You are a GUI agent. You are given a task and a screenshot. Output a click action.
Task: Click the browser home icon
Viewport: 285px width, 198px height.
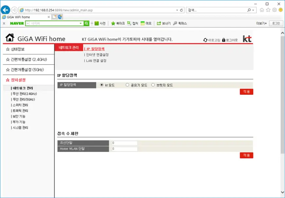[x=262, y=10]
